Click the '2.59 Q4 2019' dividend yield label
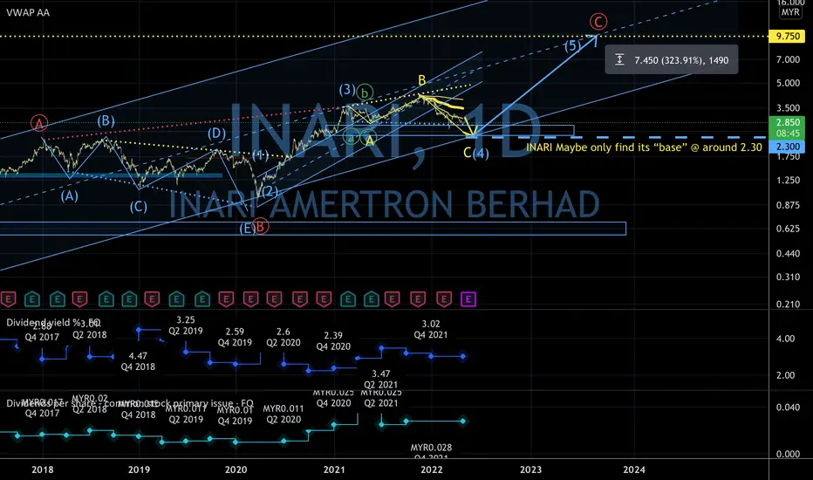813x480 pixels. pos(235,337)
